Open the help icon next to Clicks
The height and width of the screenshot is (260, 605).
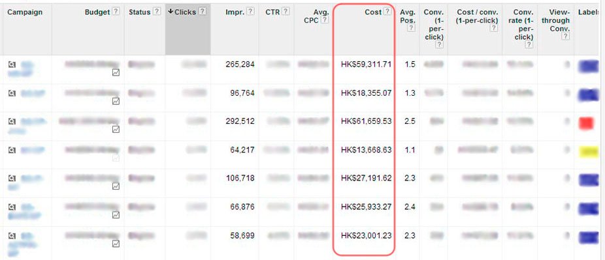pyautogui.click(x=202, y=12)
